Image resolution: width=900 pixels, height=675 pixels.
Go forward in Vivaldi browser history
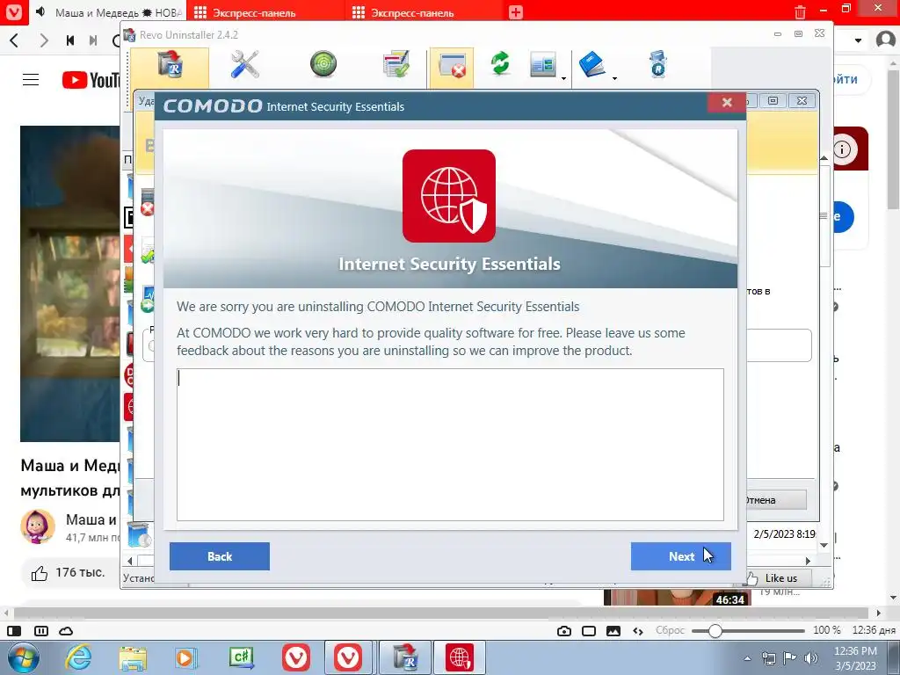44,40
